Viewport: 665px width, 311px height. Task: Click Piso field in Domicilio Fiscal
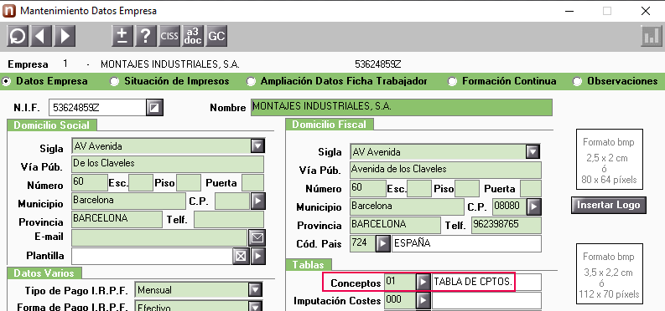tap(467, 188)
